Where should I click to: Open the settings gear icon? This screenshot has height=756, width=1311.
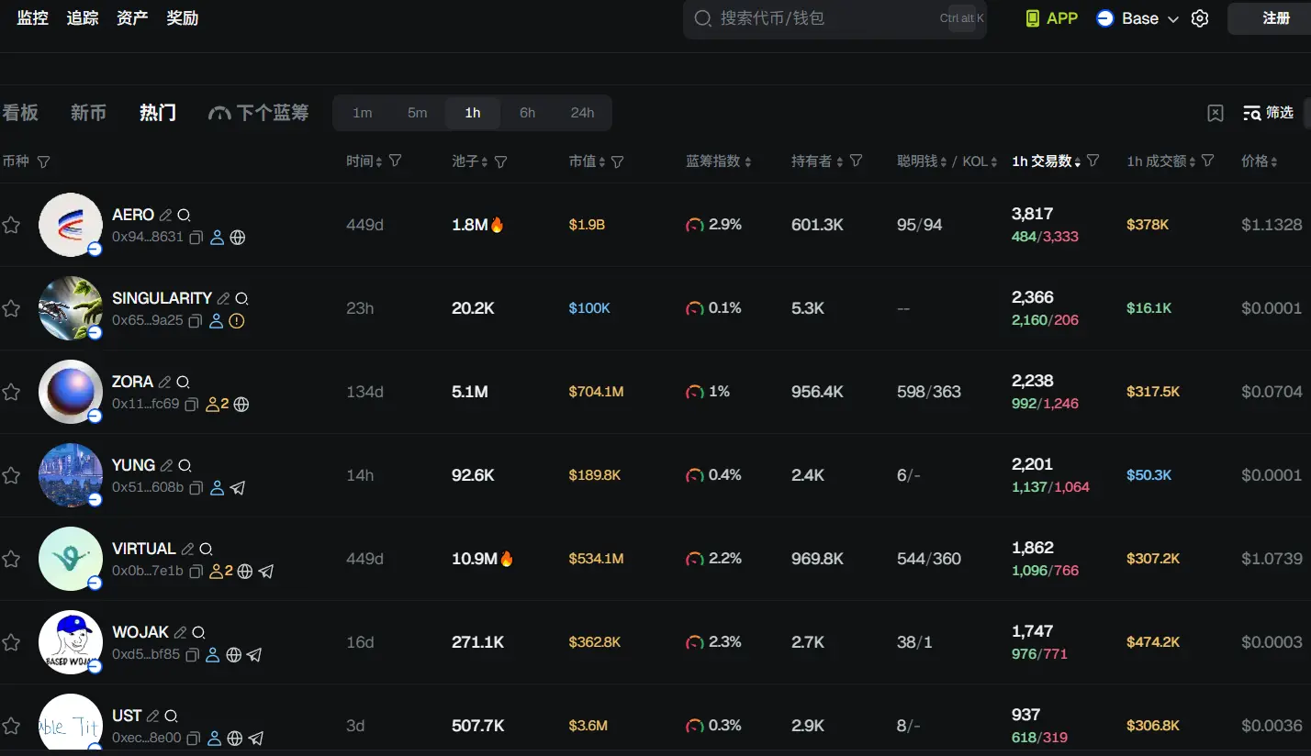pyautogui.click(x=1200, y=18)
